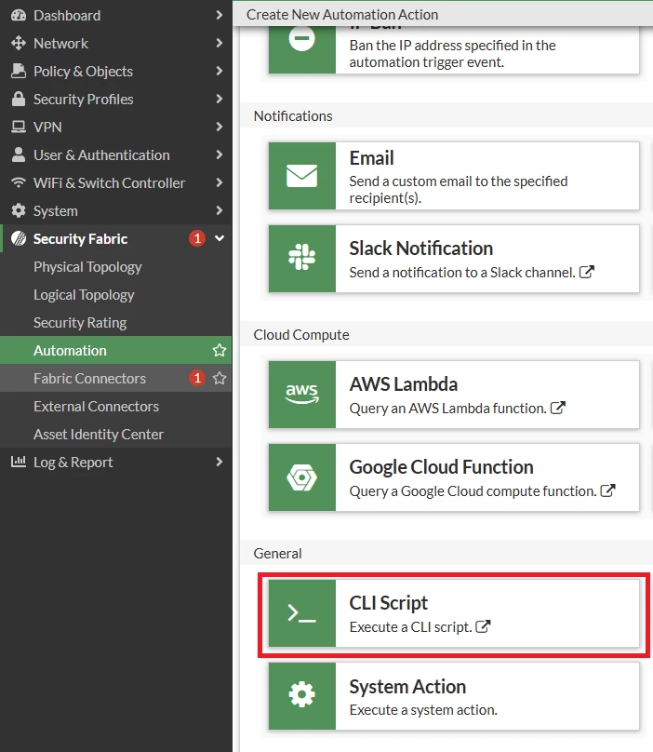Screen dimensions: 653x752
Task: Click the Notifications section heading
Action: click(x=293, y=116)
